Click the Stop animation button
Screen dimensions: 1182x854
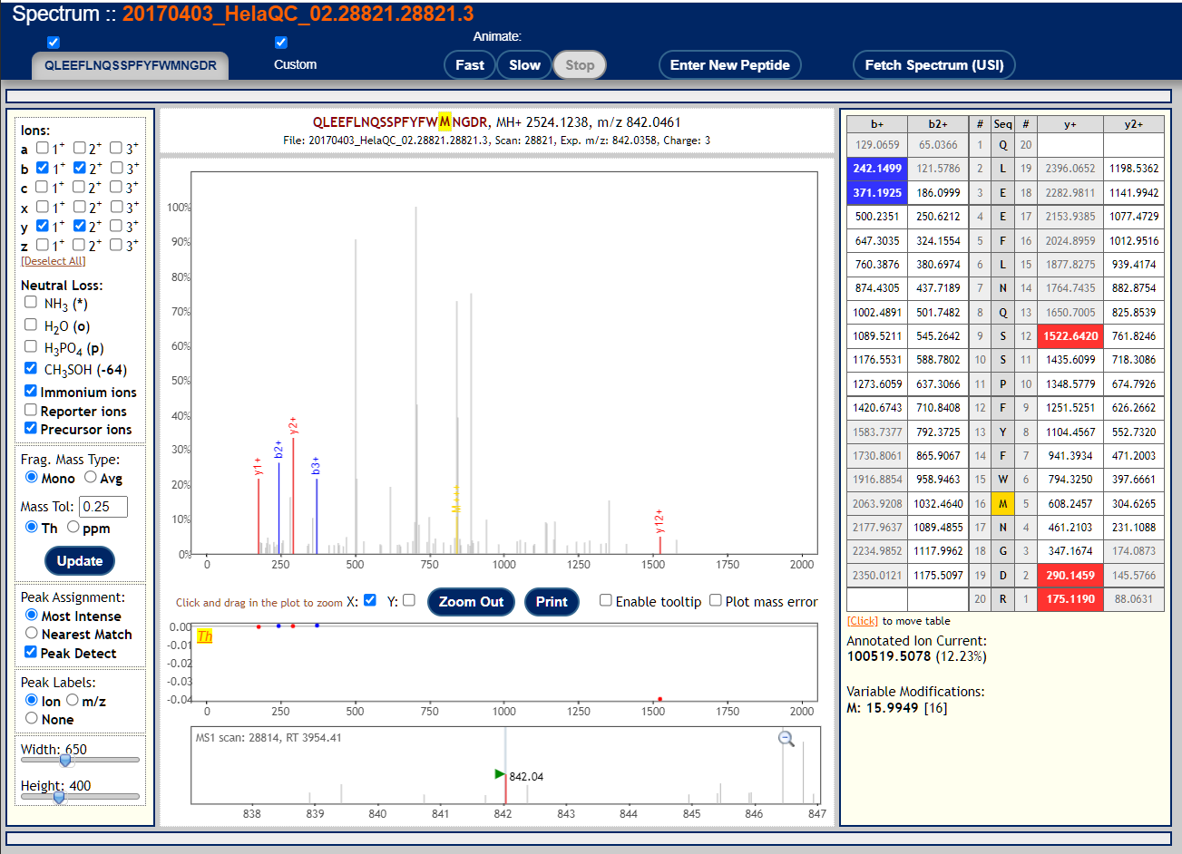tap(580, 65)
